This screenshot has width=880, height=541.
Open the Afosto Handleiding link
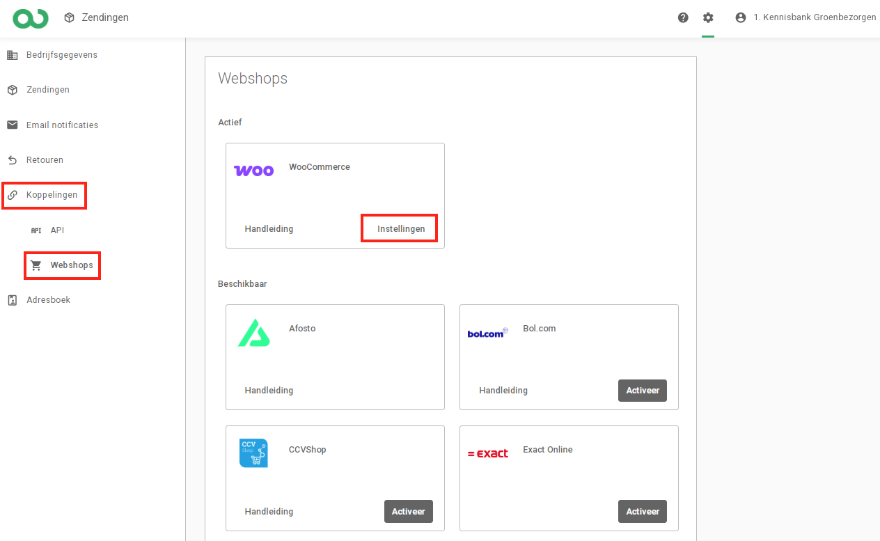click(x=269, y=391)
